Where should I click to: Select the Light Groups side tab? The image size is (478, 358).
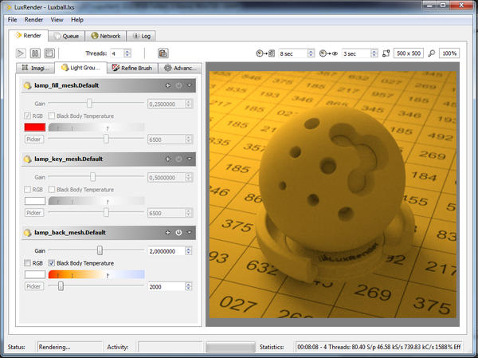80,68
